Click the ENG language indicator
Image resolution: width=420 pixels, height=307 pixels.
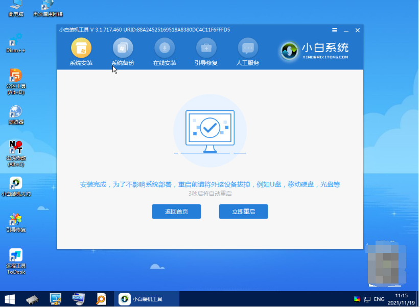coord(379,299)
